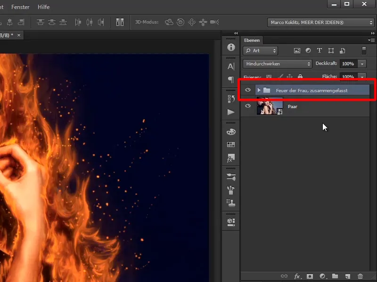This screenshot has height=282, width=377.
Task: Distribute horizontal centers
Action: click(90, 22)
